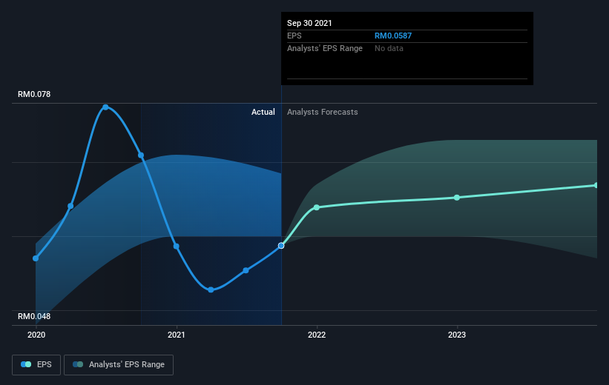Select the first EPS data point at 2020
The width and height of the screenshot is (609, 385).
pos(36,258)
